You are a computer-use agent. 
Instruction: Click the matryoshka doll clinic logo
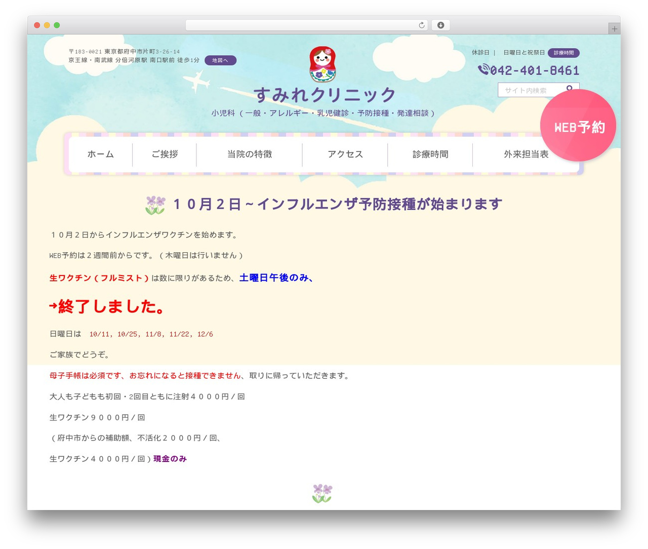[x=322, y=64]
